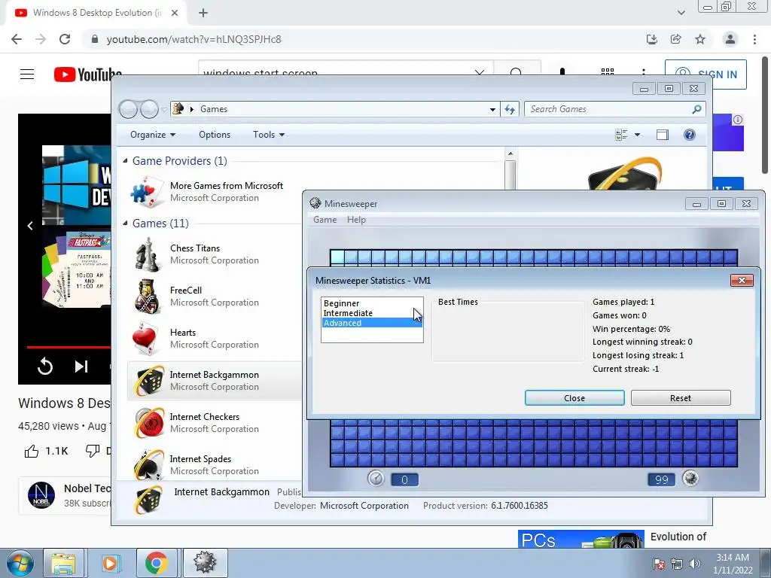Click the volume speaker tray icon
This screenshot has width=771, height=578.
click(x=694, y=563)
